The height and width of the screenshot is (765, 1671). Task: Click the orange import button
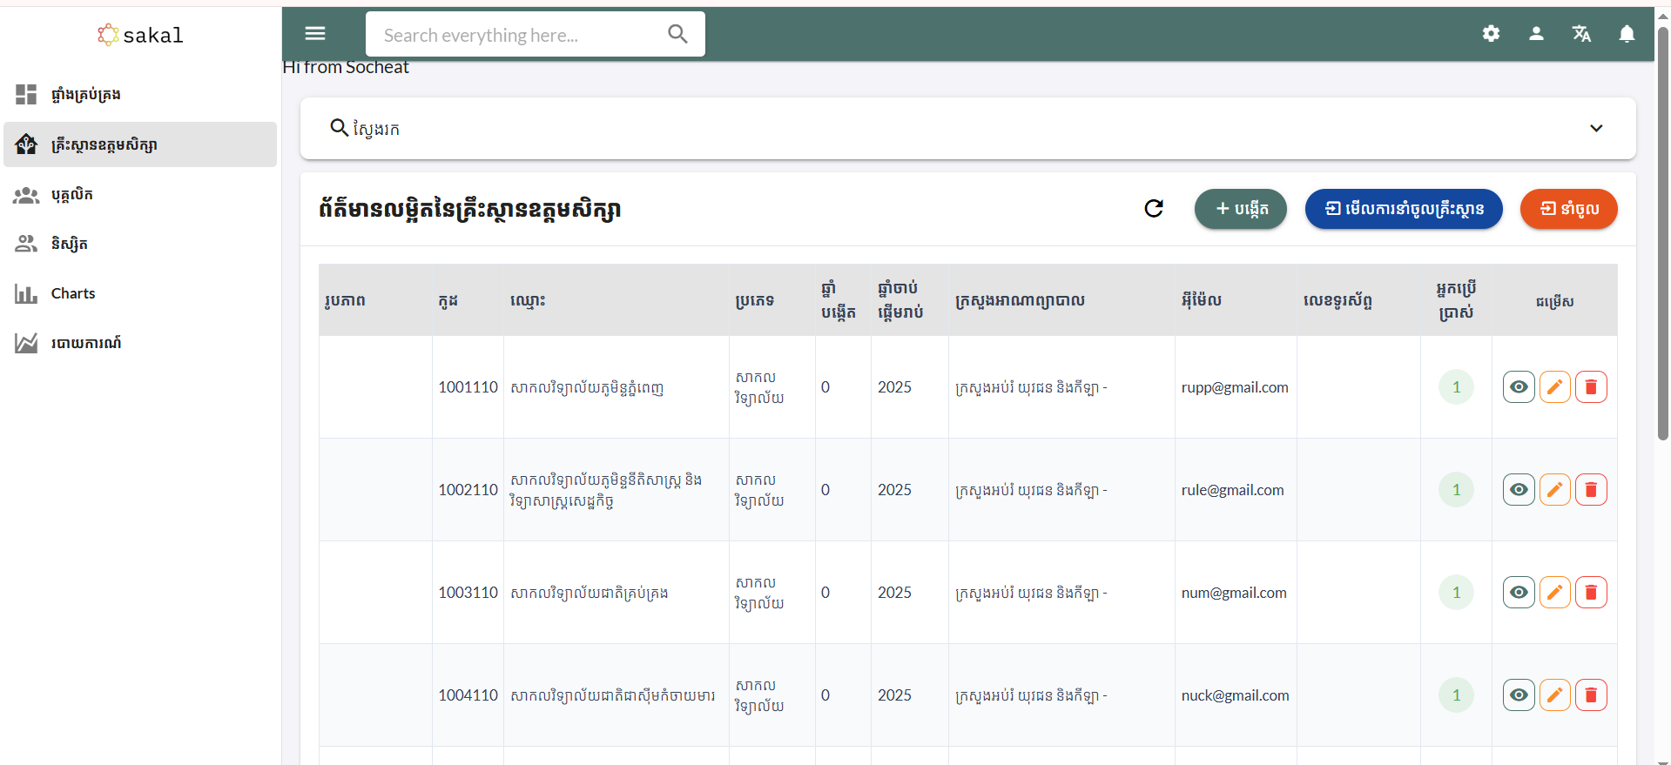pyautogui.click(x=1568, y=209)
